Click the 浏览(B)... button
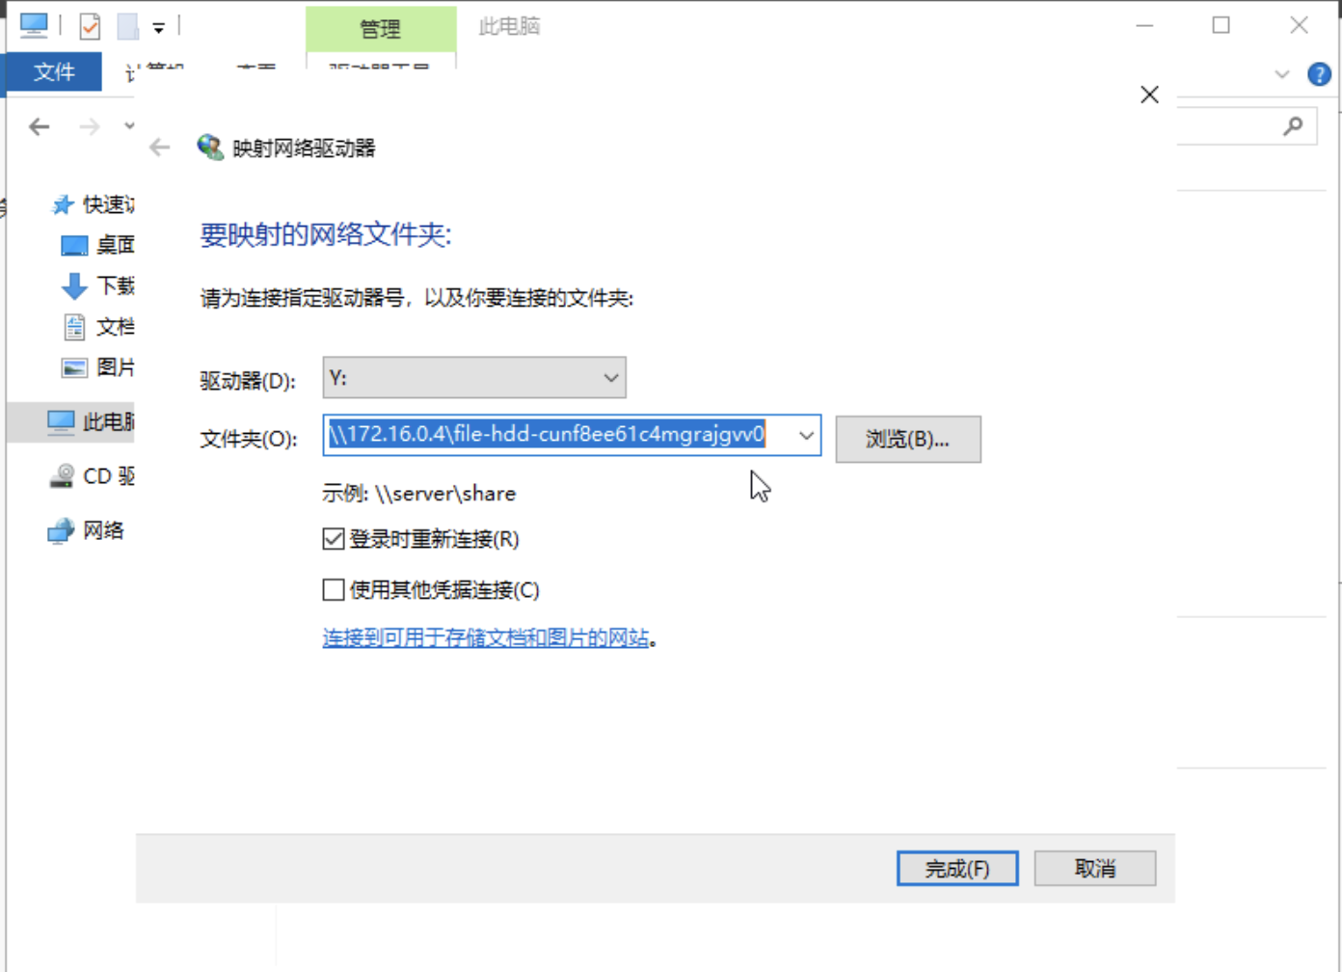Image resolution: width=1342 pixels, height=972 pixels. pyautogui.click(x=908, y=440)
